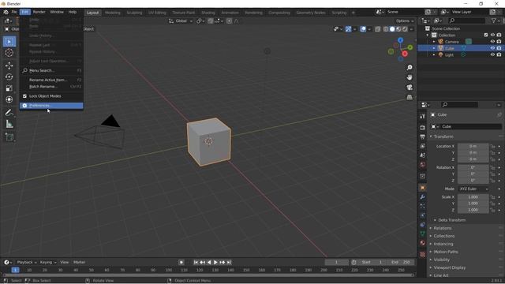The image size is (505, 284).
Task: Toggle X-ray display icon
Action: [377, 29]
